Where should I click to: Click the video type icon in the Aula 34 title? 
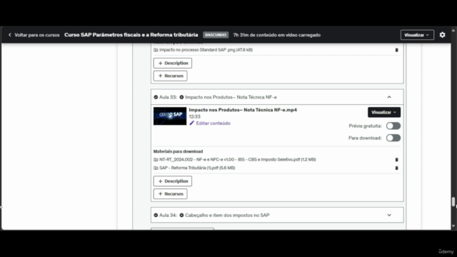(x=181, y=215)
